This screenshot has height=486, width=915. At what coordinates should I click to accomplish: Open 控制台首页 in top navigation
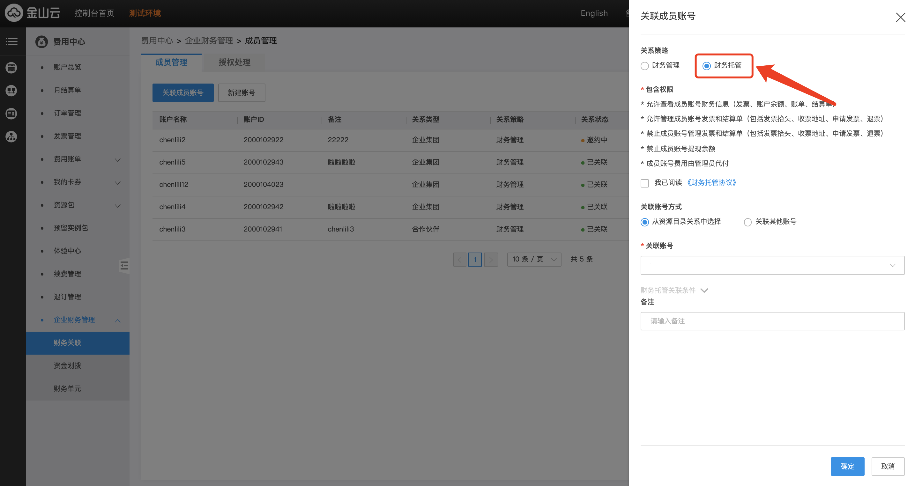coord(94,13)
